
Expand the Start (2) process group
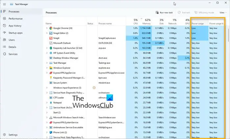(x=47, y=112)
